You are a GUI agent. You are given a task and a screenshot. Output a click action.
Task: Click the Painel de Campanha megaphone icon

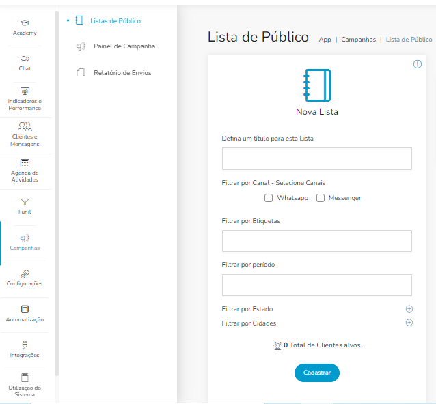pos(81,46)
